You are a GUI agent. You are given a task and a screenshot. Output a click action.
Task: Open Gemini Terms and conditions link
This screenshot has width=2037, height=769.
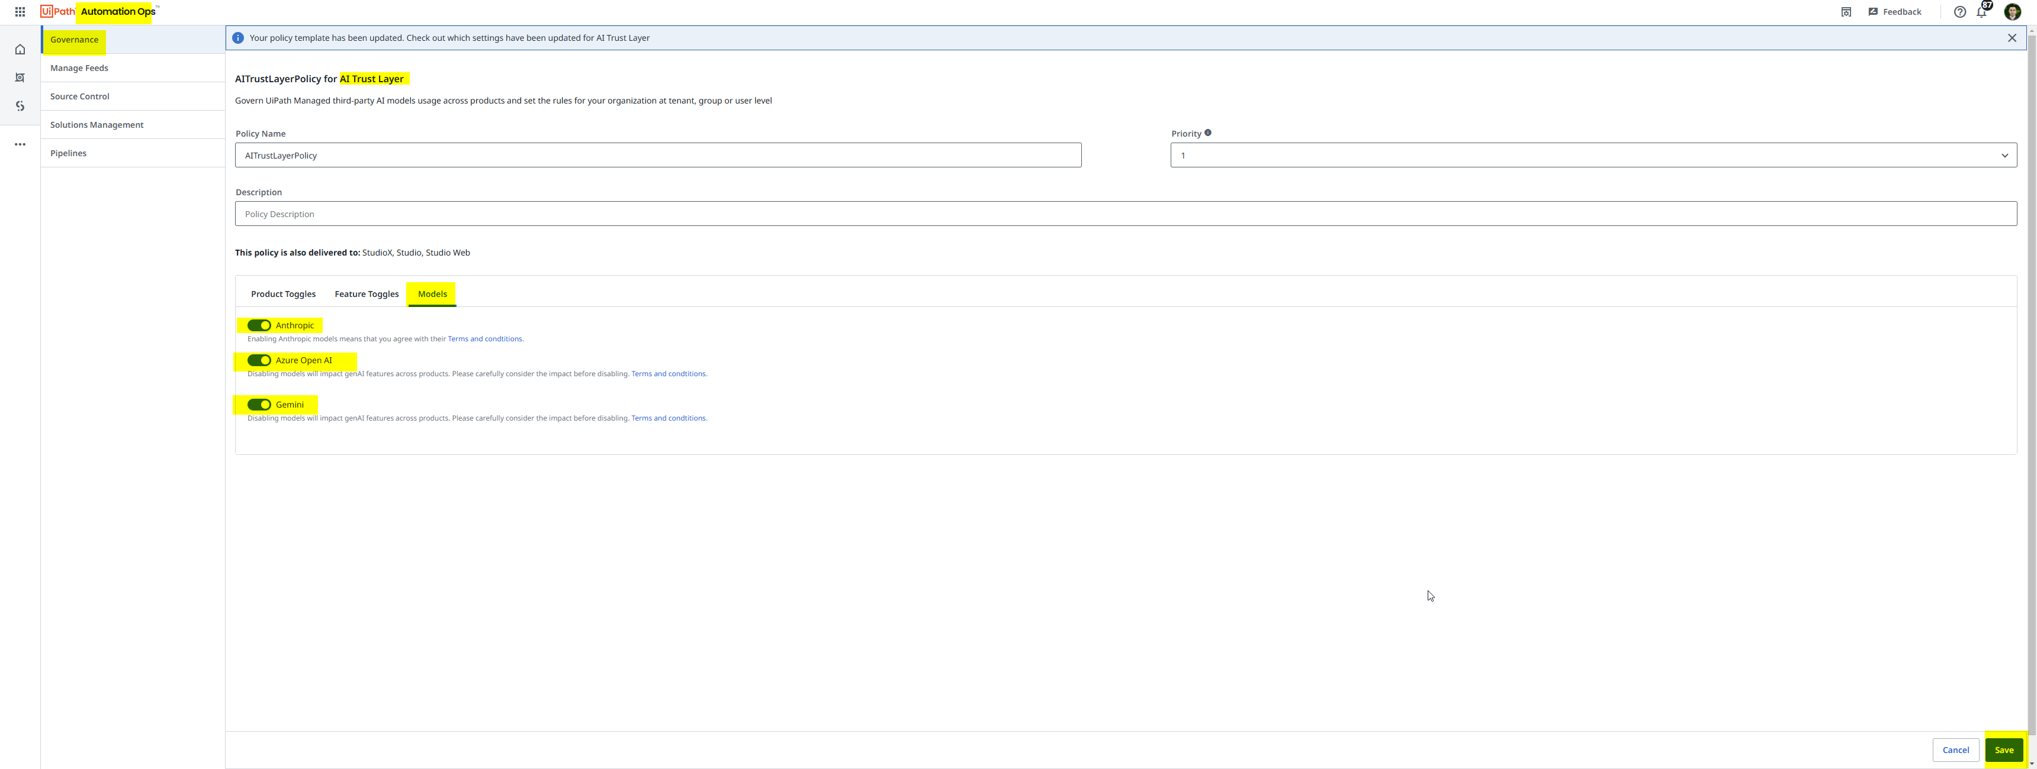tap(668, 418)
